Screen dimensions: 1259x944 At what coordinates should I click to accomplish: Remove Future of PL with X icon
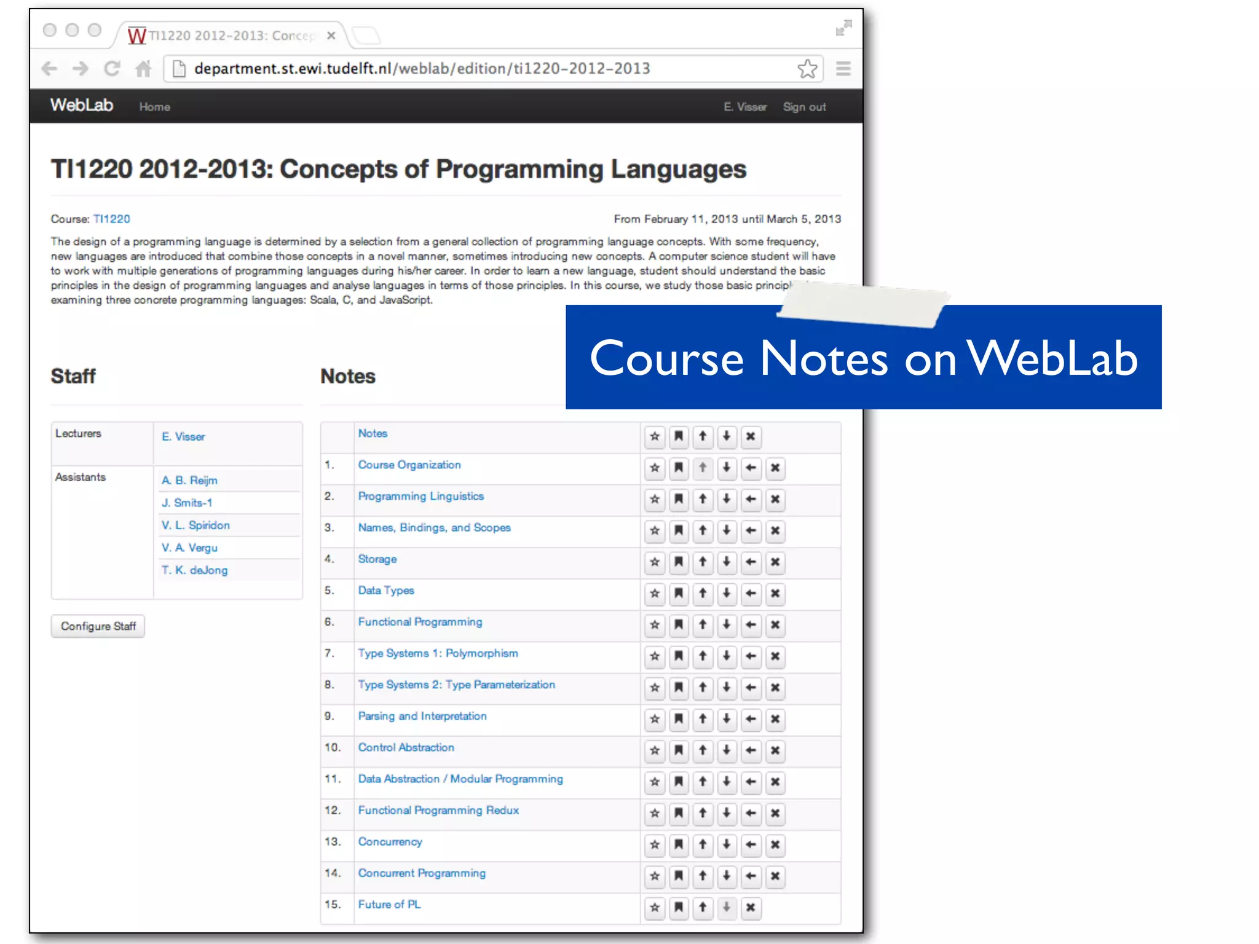pyautogui.click(x=751, y=908)
